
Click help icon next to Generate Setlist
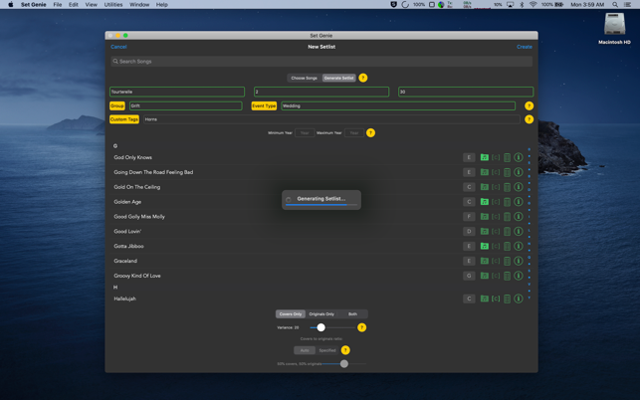coord(363,78)
